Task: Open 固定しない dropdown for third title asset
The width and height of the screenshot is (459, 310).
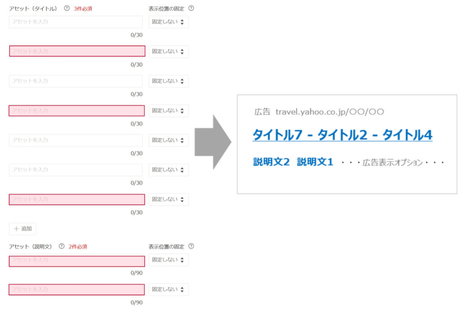Action: [169, 81]
